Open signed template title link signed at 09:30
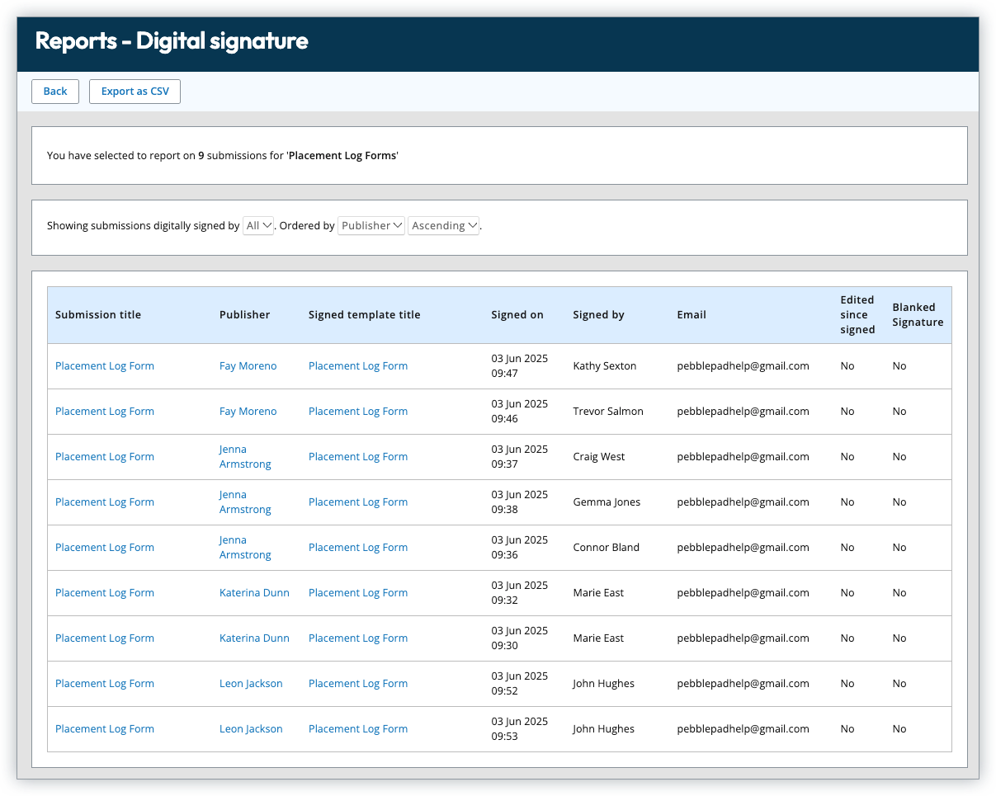 coord(358,638)
